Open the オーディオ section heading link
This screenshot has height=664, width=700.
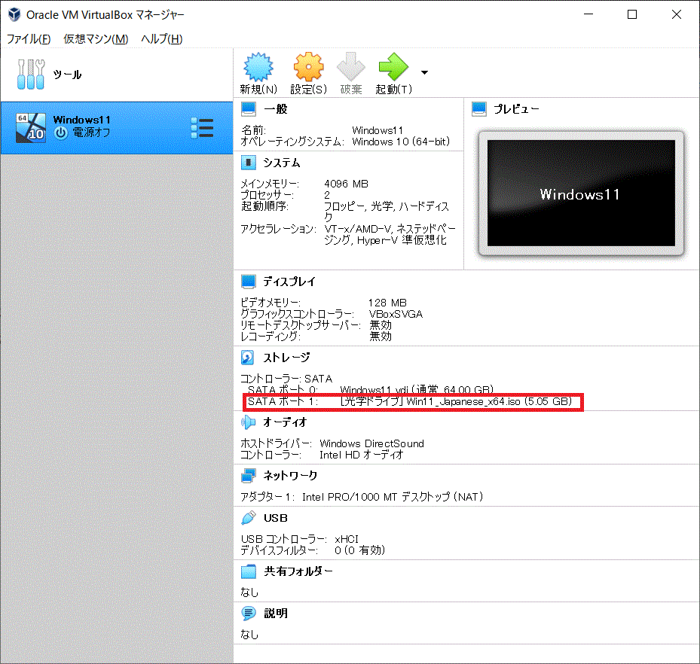[x=285, y=422]
